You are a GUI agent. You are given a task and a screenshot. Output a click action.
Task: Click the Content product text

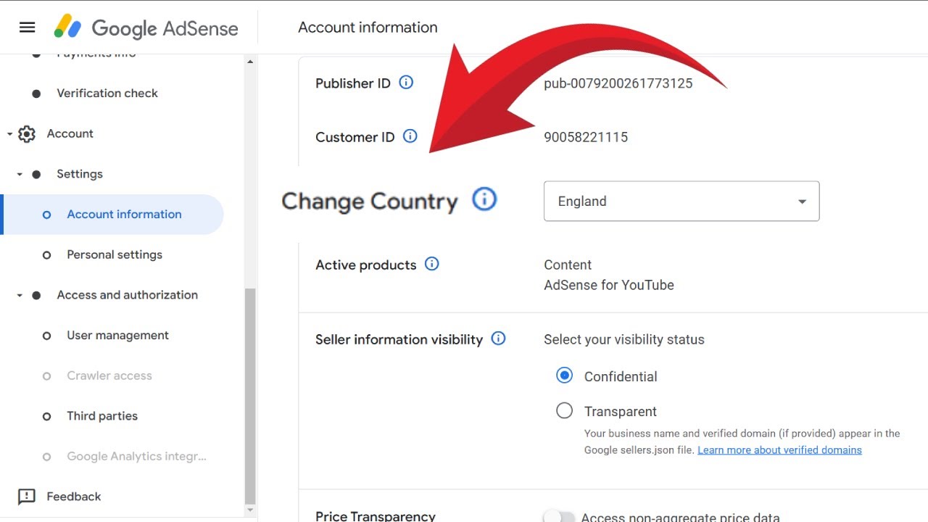[x=568, y=265]
